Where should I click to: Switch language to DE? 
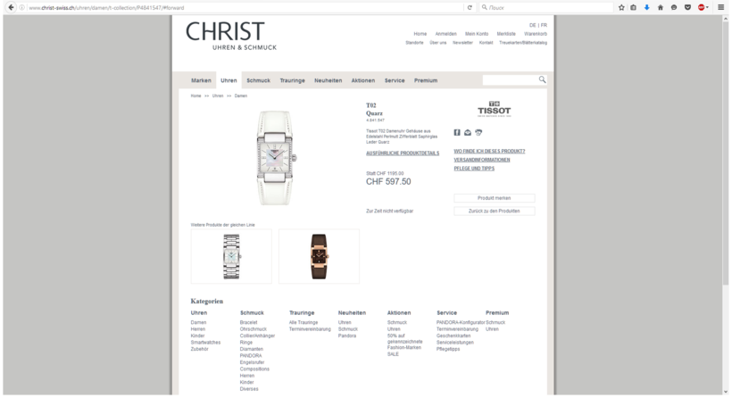click(532, 26)
